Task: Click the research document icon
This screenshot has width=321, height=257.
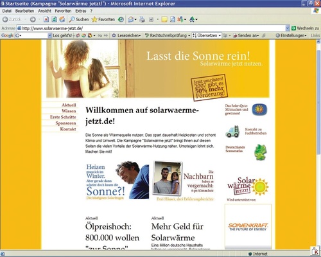Action: [173, 19]
